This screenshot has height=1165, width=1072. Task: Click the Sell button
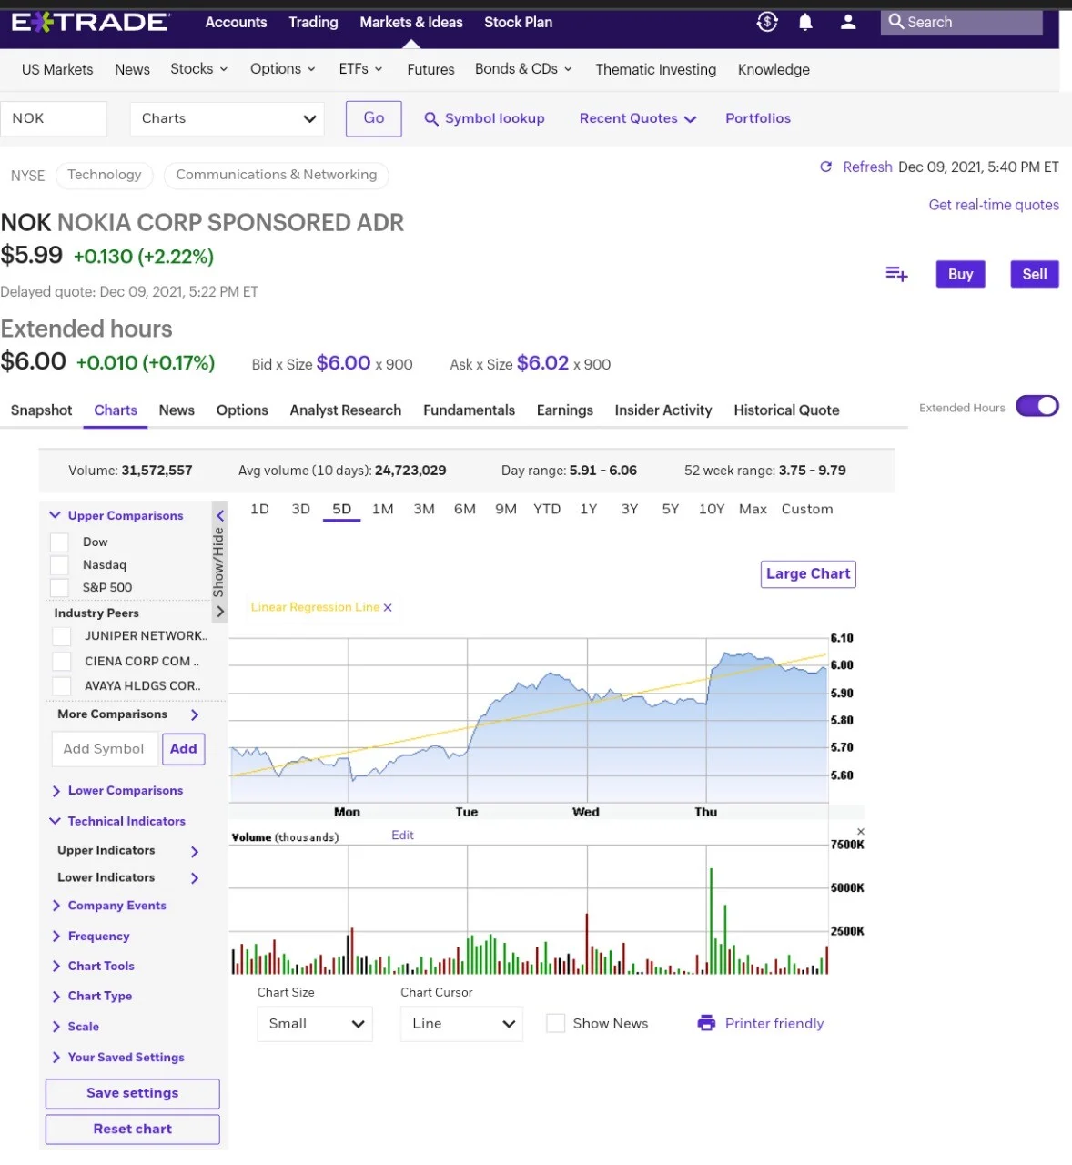pyautogui.click(x=1035, y=274)
